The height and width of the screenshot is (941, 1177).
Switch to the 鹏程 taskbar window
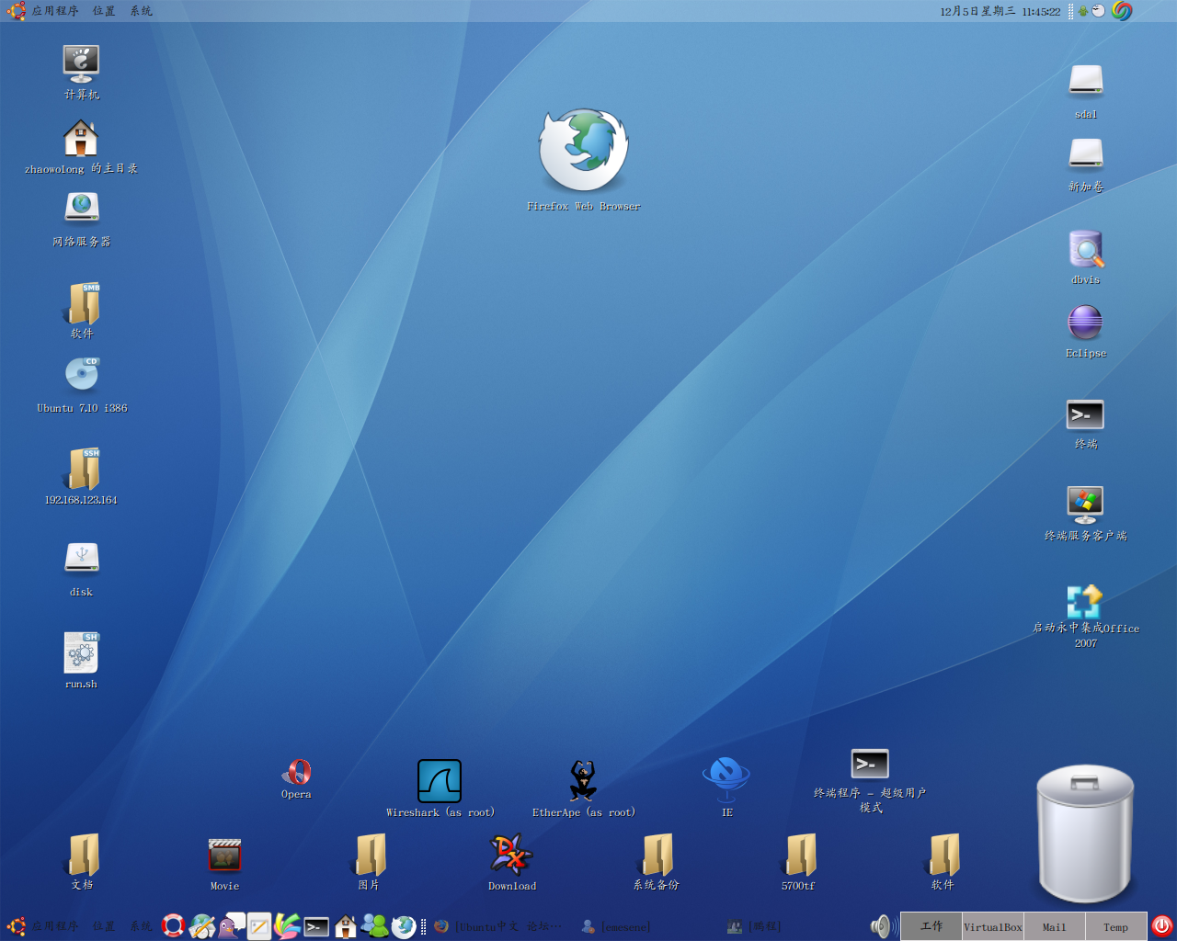click(754, 926)
